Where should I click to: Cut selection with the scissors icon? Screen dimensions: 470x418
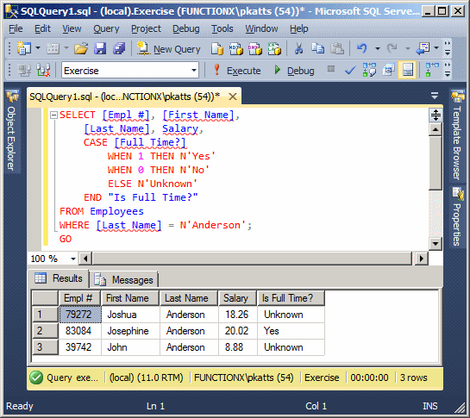pyautogui.click(x=298, y=48)
